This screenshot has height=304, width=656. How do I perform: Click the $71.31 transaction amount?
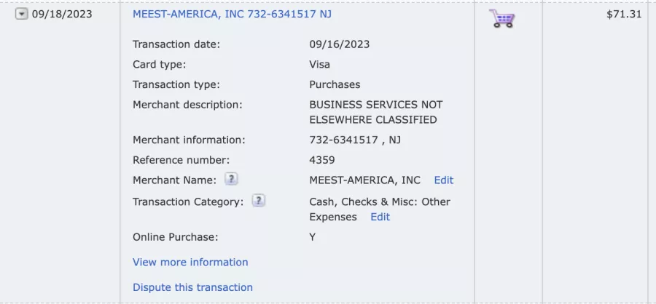[624, 14]
